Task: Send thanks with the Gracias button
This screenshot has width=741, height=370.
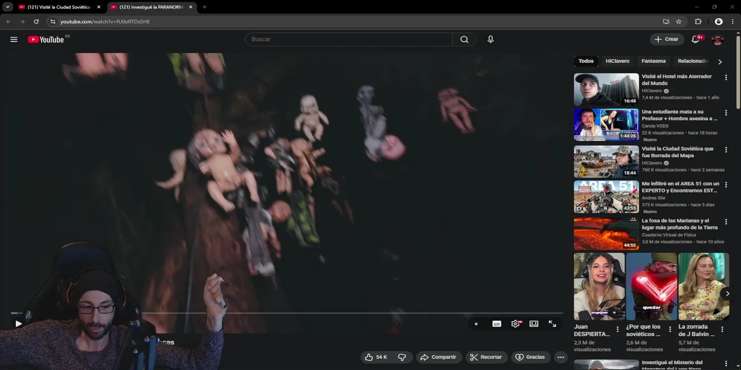Action: click(530, 357)
